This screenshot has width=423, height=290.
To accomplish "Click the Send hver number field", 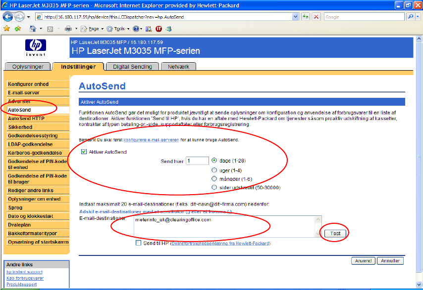I will pos(197,161).
